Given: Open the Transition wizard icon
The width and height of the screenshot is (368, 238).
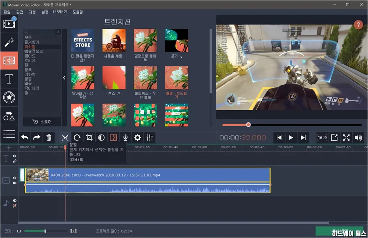Looking at the screenshot, I should [113, 138].
